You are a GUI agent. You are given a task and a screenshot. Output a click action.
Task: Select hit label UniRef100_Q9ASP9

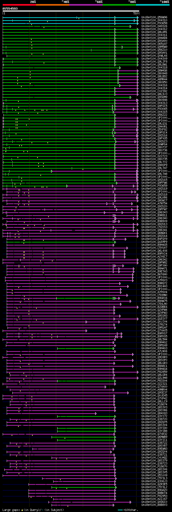coord(154,165)
